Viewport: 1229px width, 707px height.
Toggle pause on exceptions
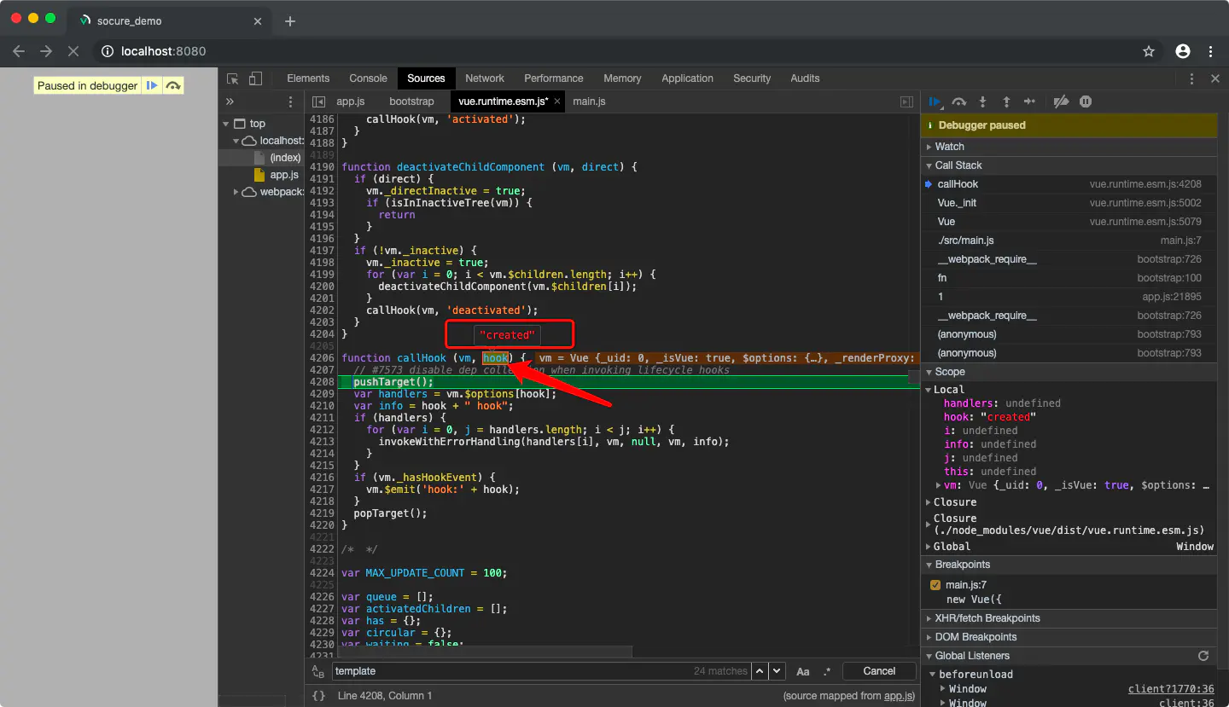(x=1086, y=101)
